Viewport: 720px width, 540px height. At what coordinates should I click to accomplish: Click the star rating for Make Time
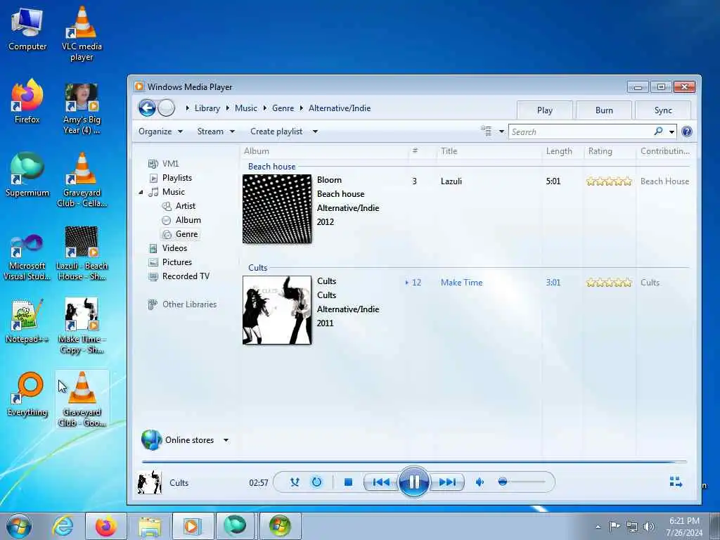(609, 283)
